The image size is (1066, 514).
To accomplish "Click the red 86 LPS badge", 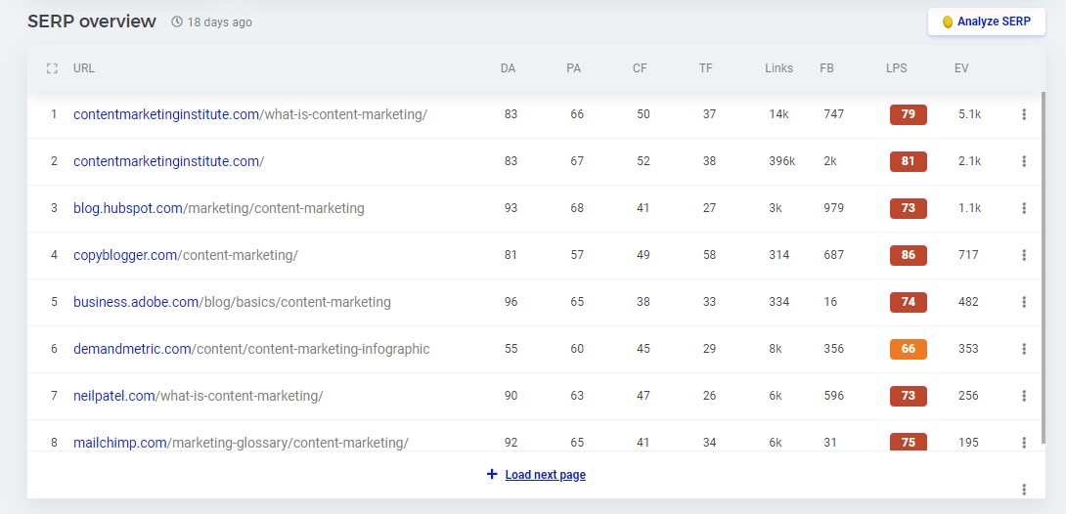I will pos(908,255).
